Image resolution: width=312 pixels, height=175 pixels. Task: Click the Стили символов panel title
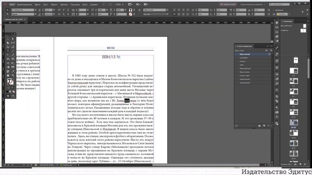pos(244,46)
